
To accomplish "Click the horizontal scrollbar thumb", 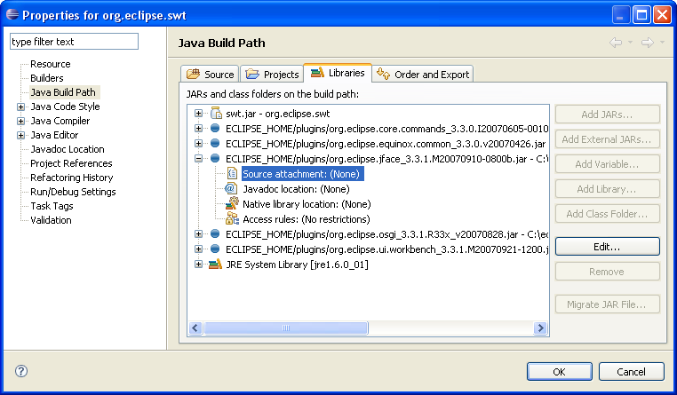I will point(286,328).
